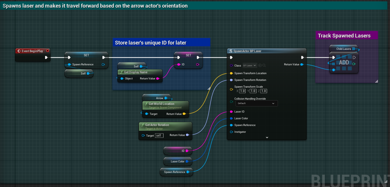Click the Z scale value field

[x=263, y=91]
